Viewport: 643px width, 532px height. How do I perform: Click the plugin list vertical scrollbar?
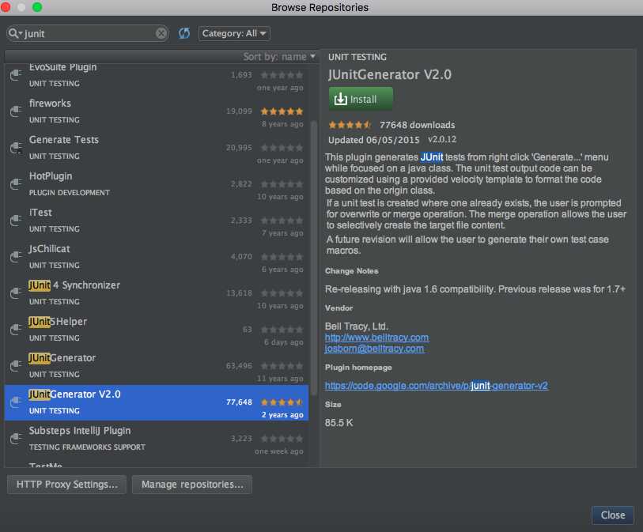tap(314, 258)
